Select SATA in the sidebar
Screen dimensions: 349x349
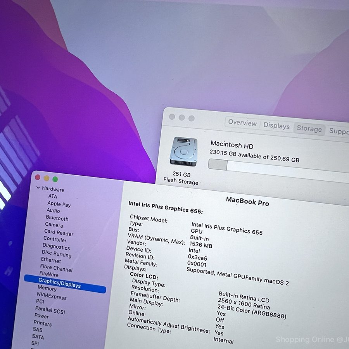[38, 336]
